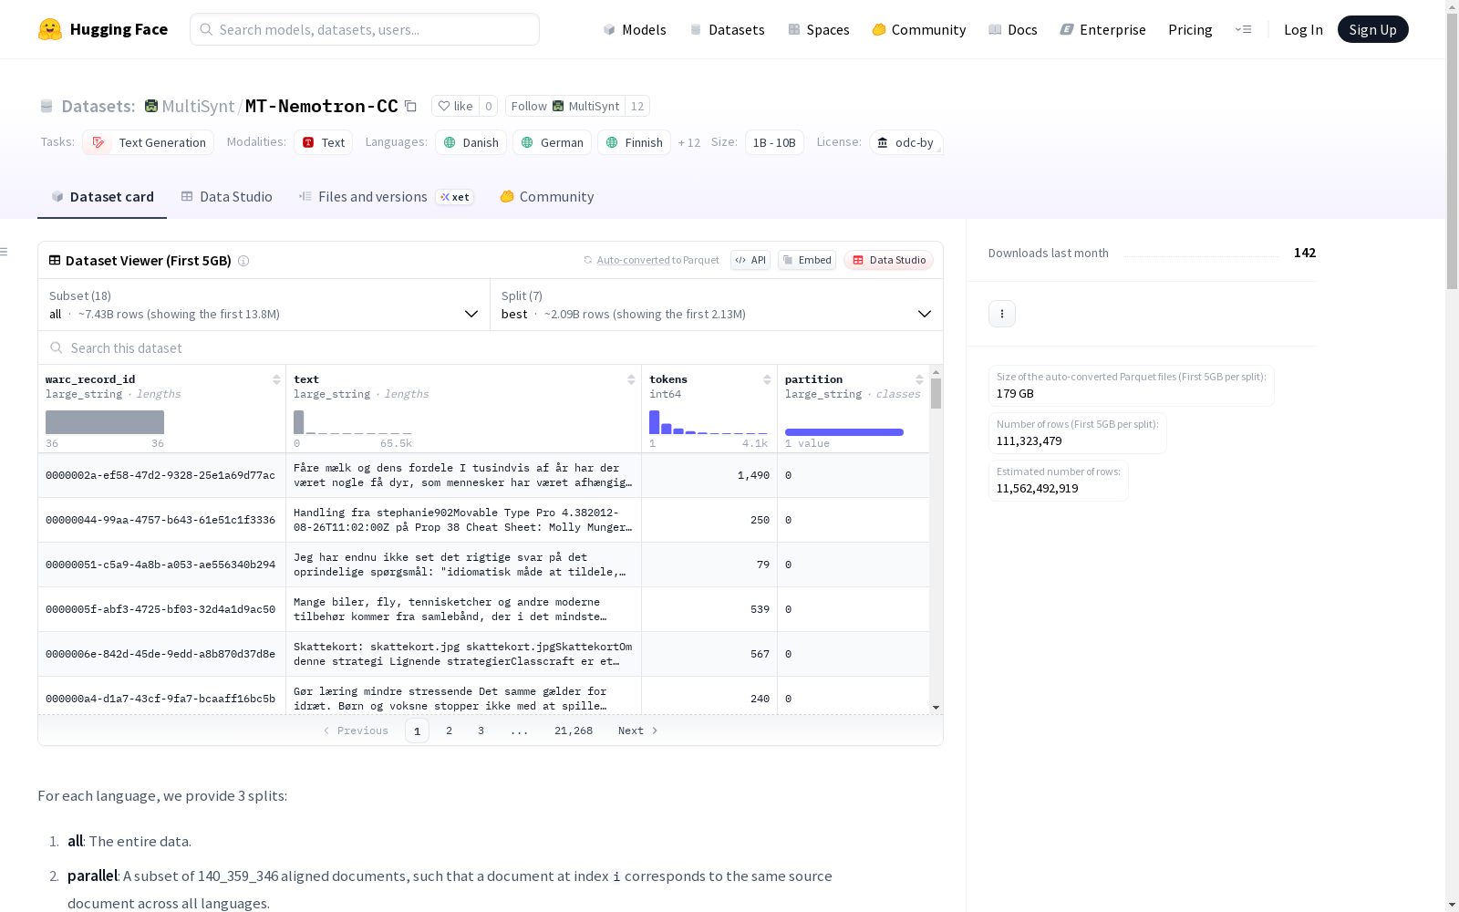Click the text lengths histogram
Viewport: 1459px width, 912px height.
click(353, 422)
